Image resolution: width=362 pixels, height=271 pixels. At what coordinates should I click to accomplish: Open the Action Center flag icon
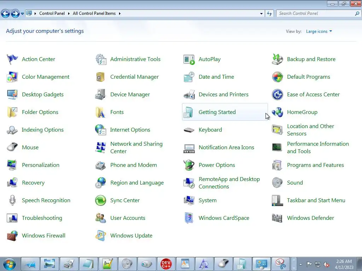point(12,59)
